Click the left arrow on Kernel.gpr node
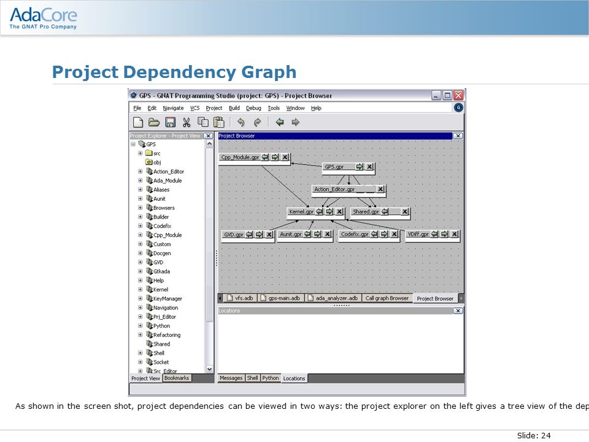Screen dimensions: 589x442 pyautogui.click(x=319, y=212)
